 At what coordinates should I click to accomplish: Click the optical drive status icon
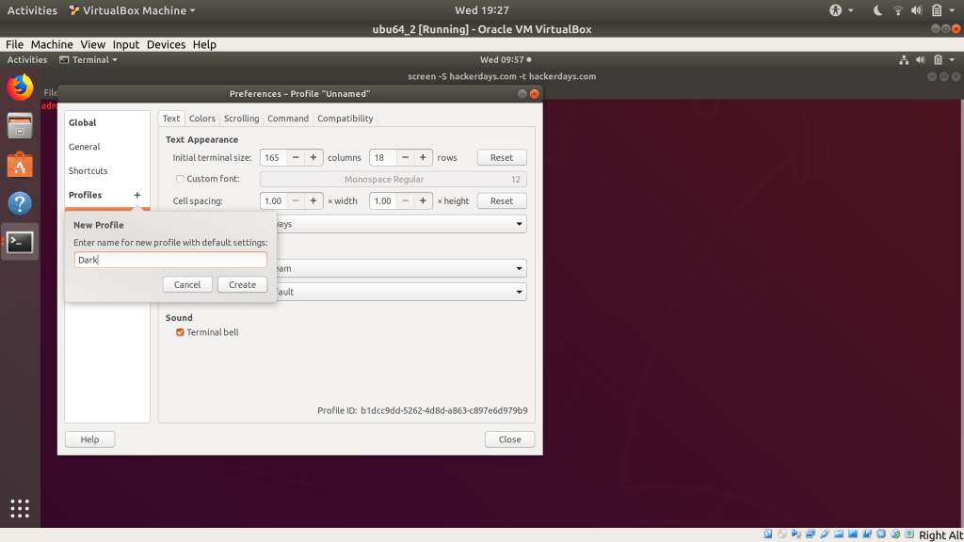tap(781, 533)
